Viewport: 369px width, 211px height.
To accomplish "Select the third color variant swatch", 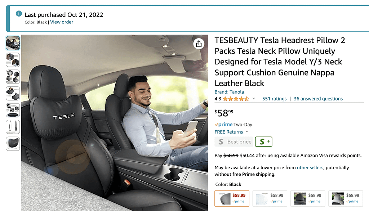I will (308, 198).
